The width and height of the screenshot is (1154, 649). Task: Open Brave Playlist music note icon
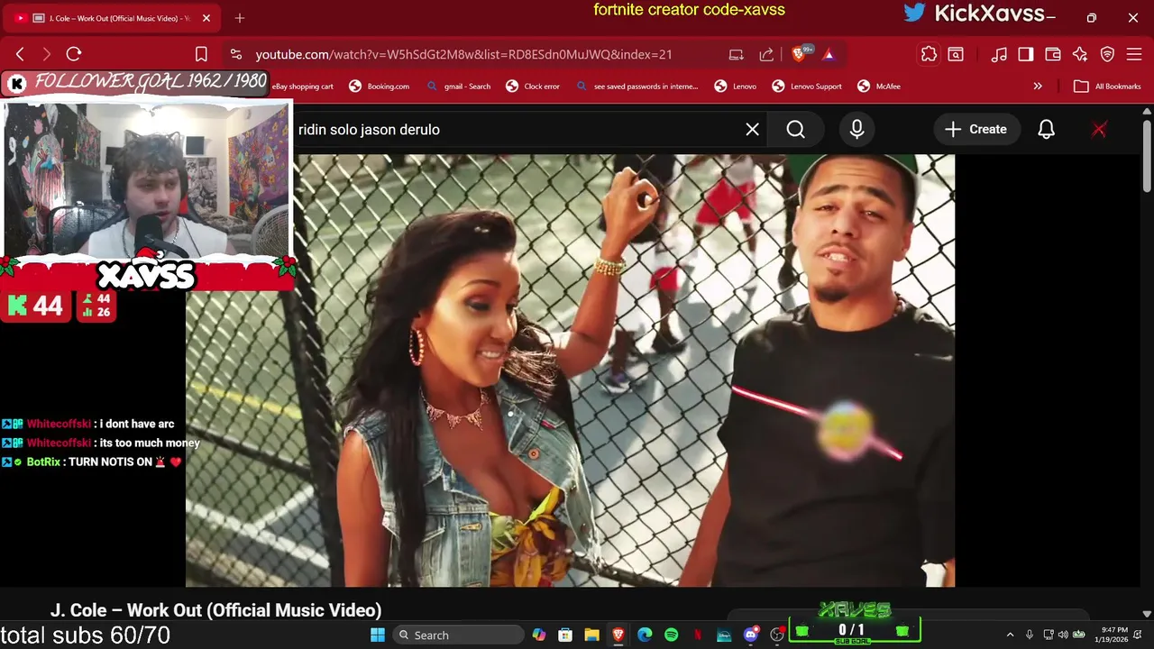click(x=999, y=54)
